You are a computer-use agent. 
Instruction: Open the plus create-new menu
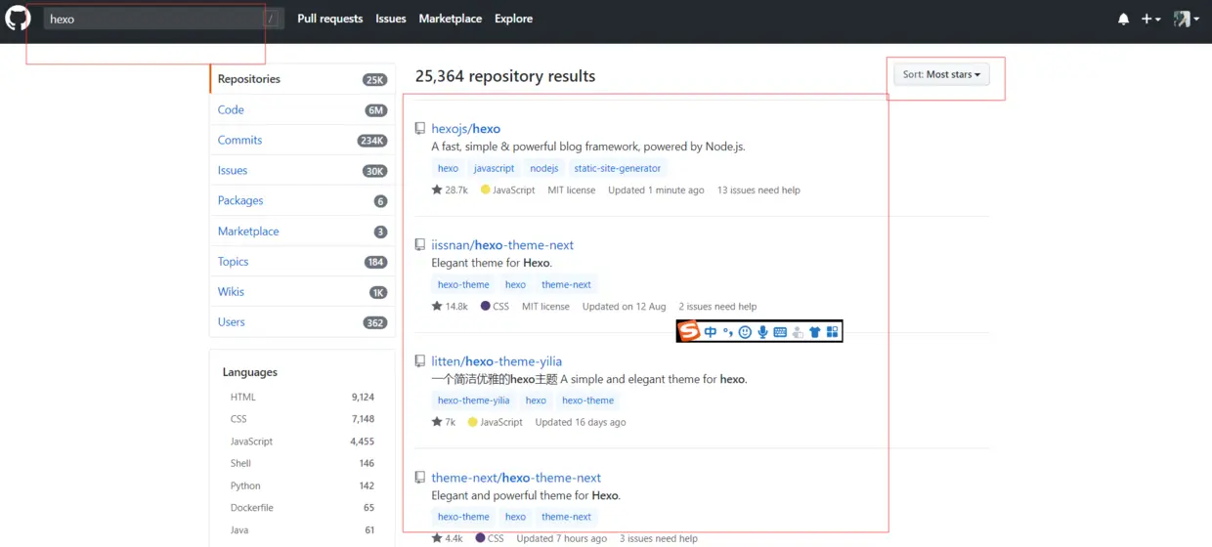coord(1151,19)
